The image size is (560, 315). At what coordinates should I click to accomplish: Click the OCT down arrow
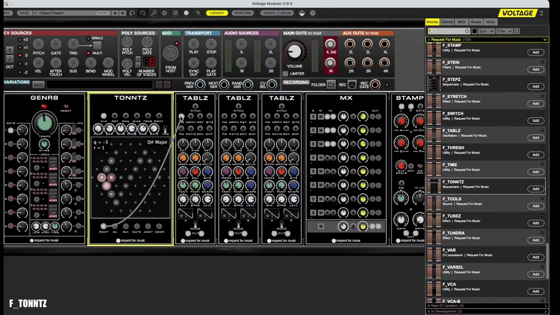pyautogui.click(x=9, y=59)
